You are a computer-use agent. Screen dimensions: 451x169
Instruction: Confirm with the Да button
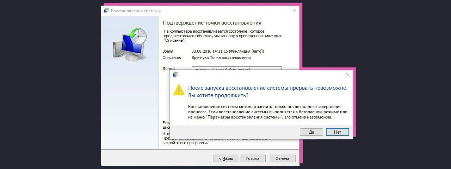(x=311, y=132)
